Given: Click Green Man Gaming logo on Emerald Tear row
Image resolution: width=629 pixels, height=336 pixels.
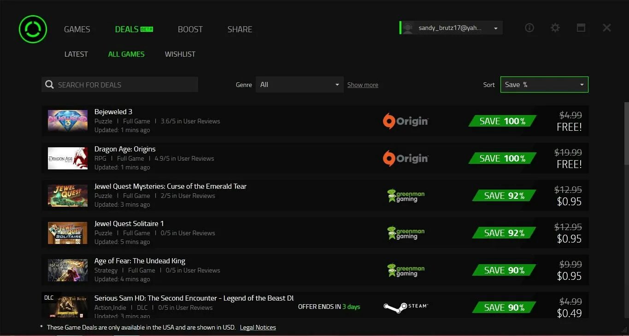Looking at the screenshot, I should point(406,196).
